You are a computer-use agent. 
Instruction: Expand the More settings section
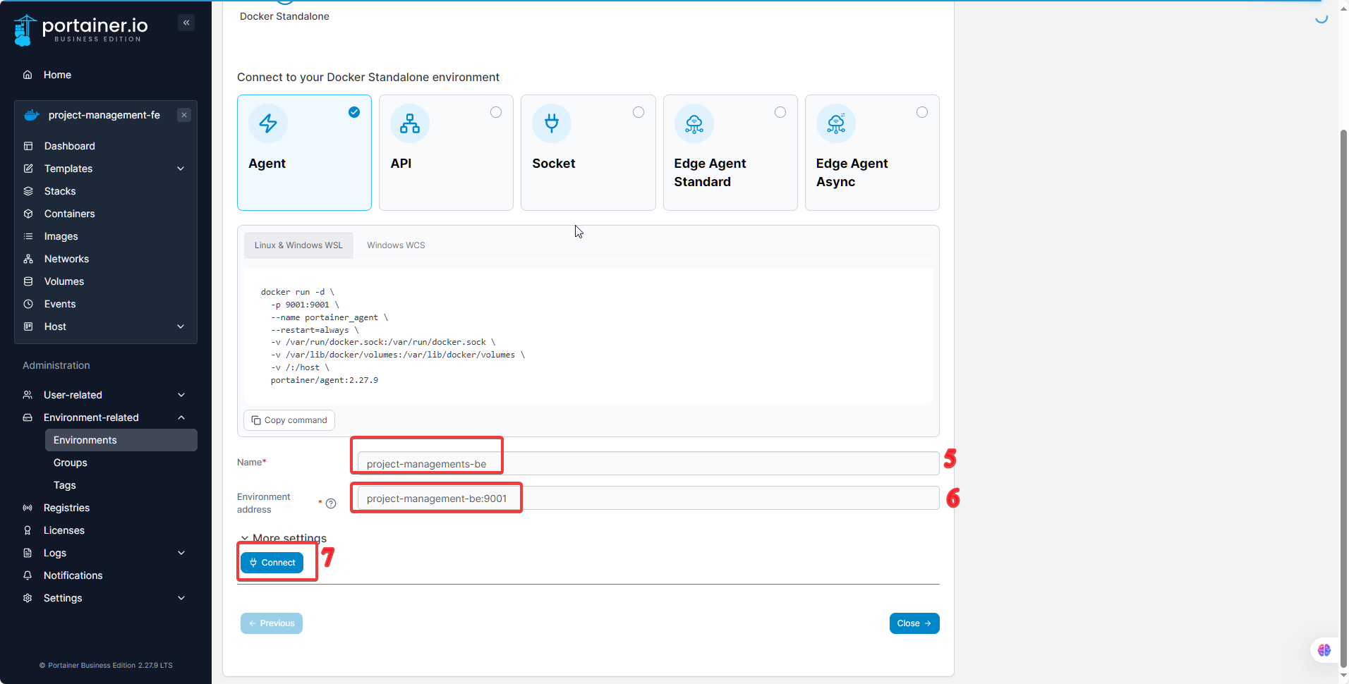coord(284,538)
